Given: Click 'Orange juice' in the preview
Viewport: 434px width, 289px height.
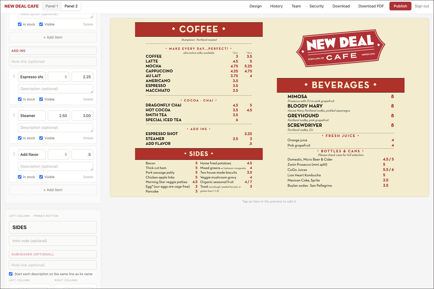Looking at the screenshot, I should point(297,140).
